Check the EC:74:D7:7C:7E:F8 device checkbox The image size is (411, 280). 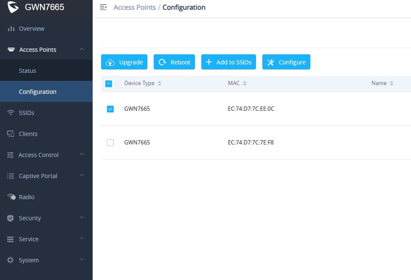point(110,143)
